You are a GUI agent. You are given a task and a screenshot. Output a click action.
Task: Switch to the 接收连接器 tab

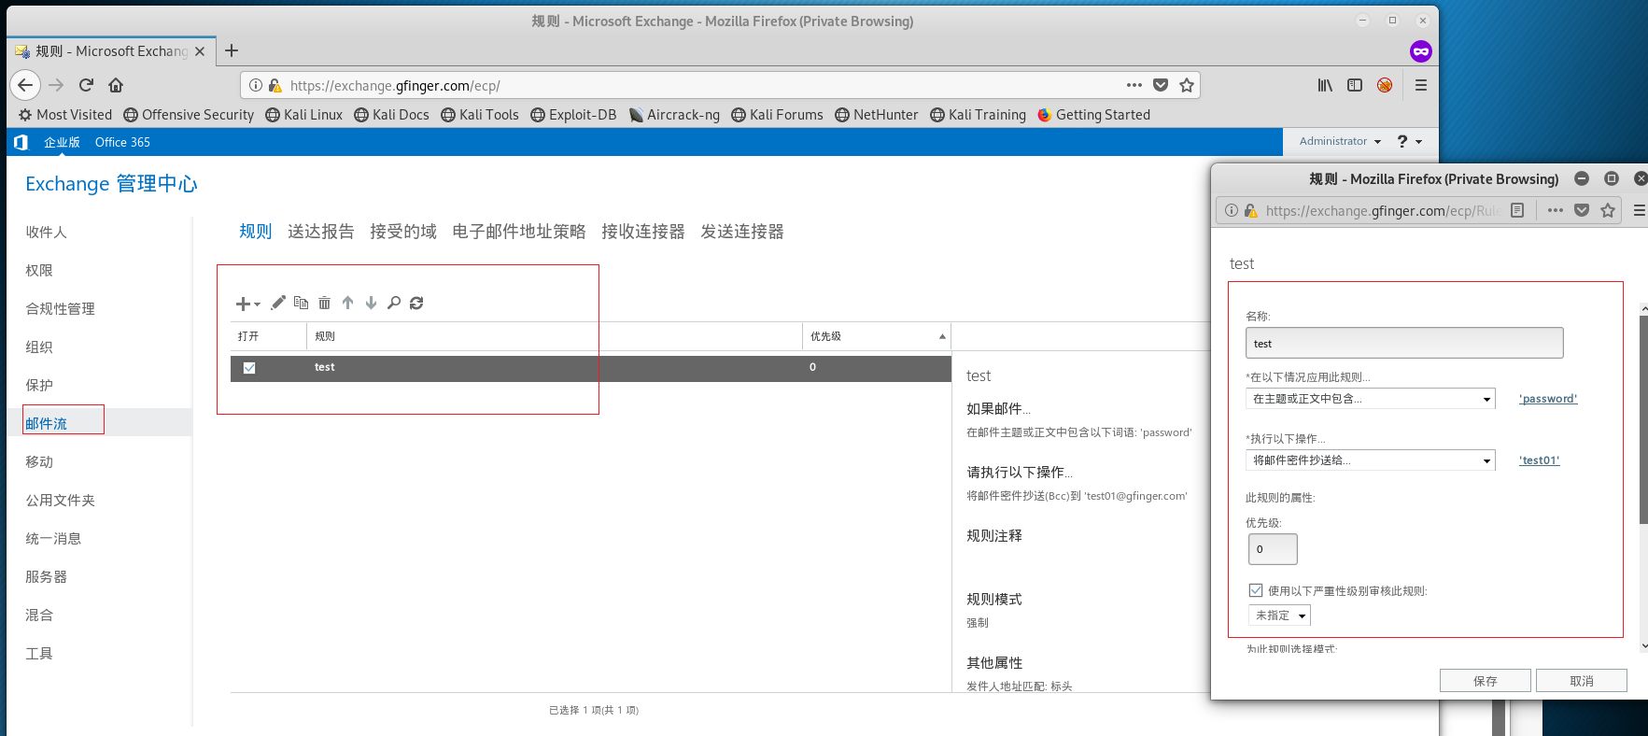pyautogui.click(x=642, y=232)
